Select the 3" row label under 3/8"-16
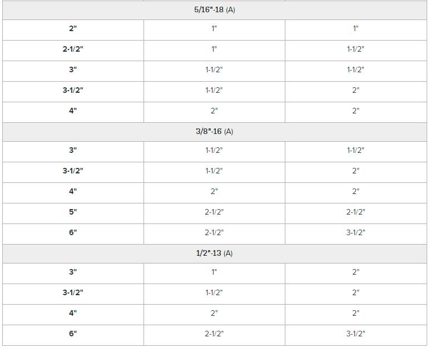 pos(73,151)
